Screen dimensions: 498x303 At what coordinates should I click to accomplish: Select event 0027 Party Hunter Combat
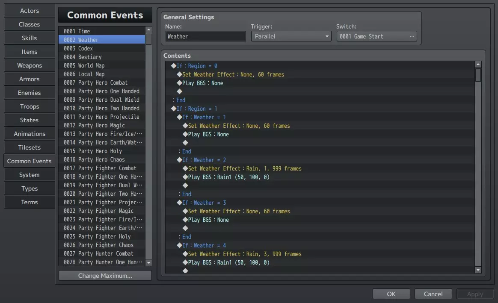coord(102,253)
